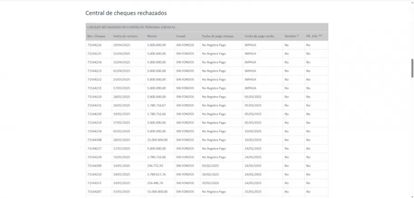
Task: Click the "Monto" column header
Action: (x=152, y=36)
